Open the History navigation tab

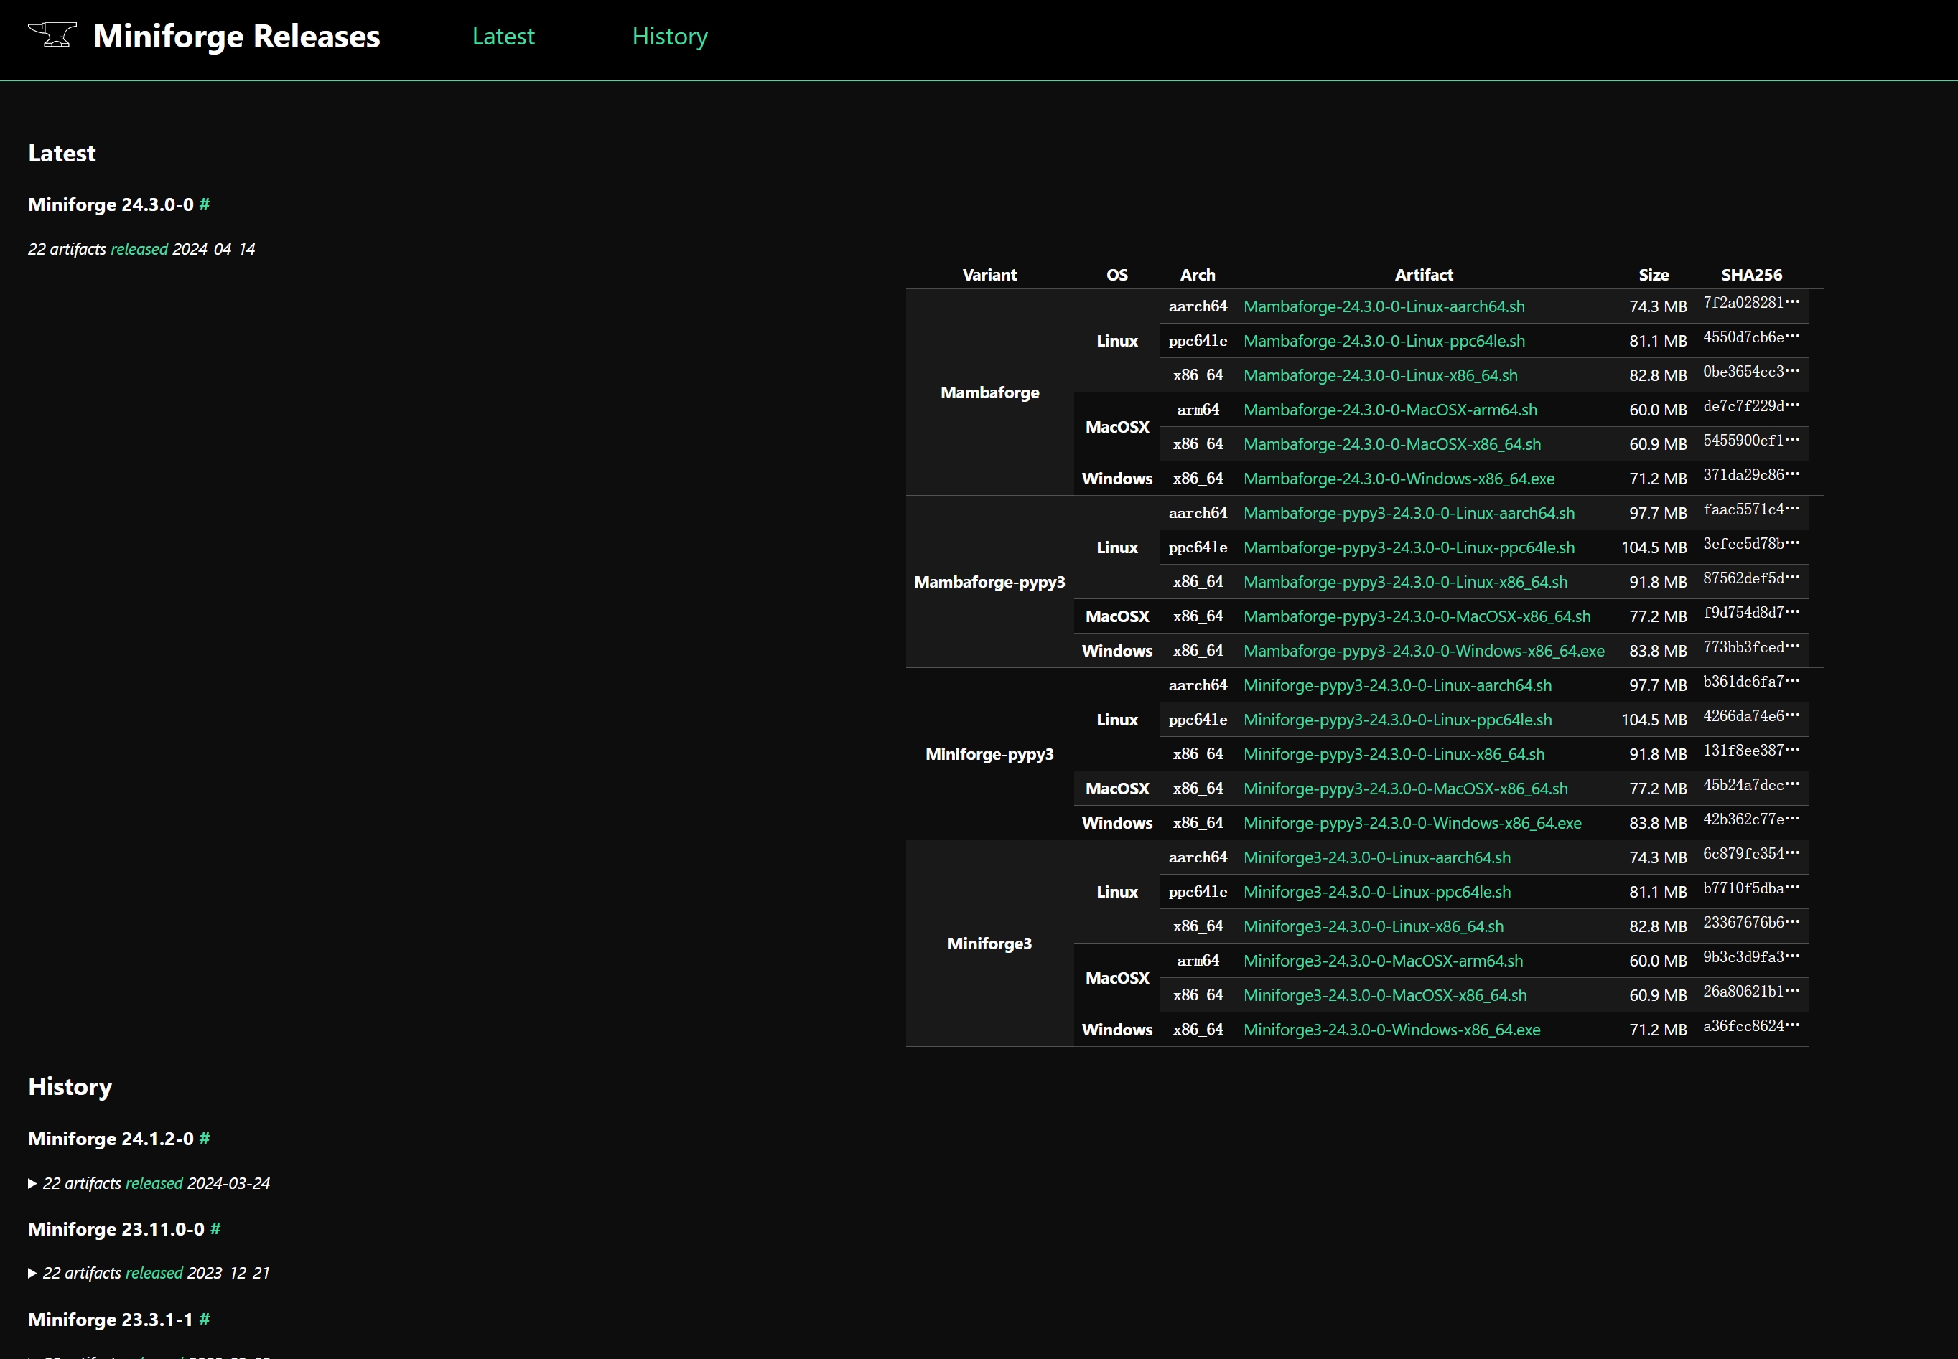click(668, 36)
